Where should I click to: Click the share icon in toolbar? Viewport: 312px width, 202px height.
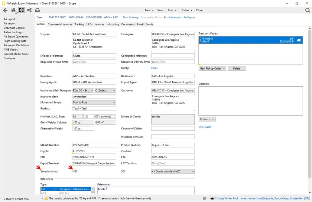coord(29,10)
